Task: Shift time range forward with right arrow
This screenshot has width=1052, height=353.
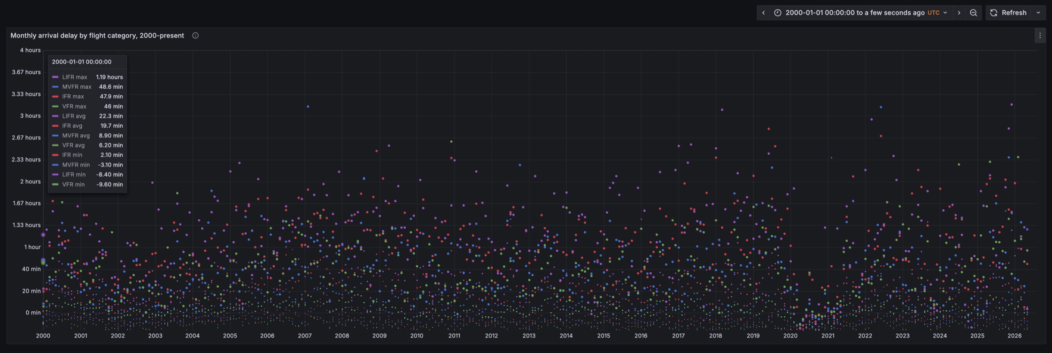Action: (959, 13)
